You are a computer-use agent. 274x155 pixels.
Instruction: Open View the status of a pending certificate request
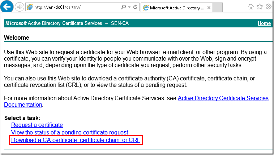point(69,132)
